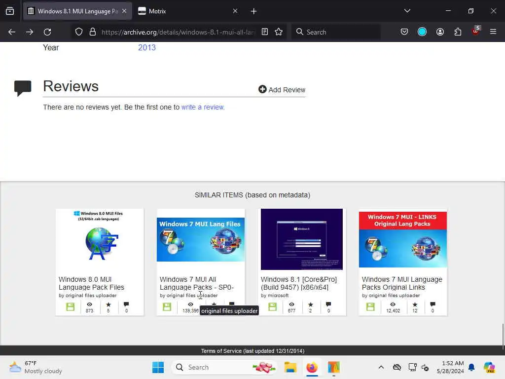This screenshot has height=379, width=505.
Task: Expand hidden system tray icons chevron
Action: [381, 367]
